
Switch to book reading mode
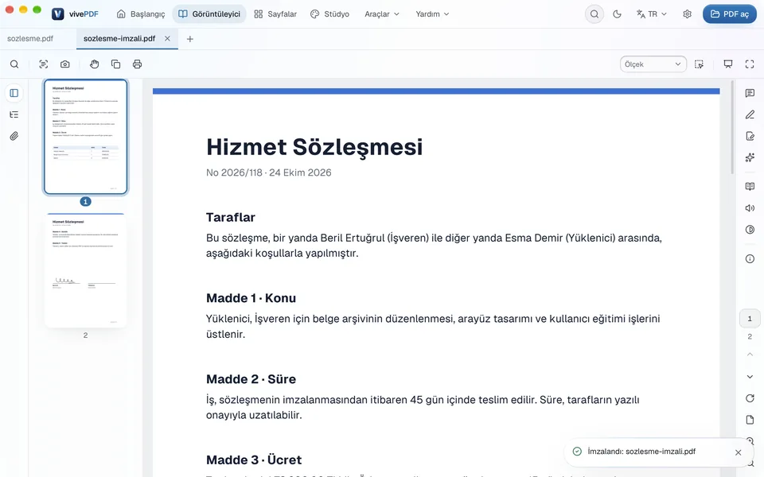pyautogui.click(x=750, y=186)
